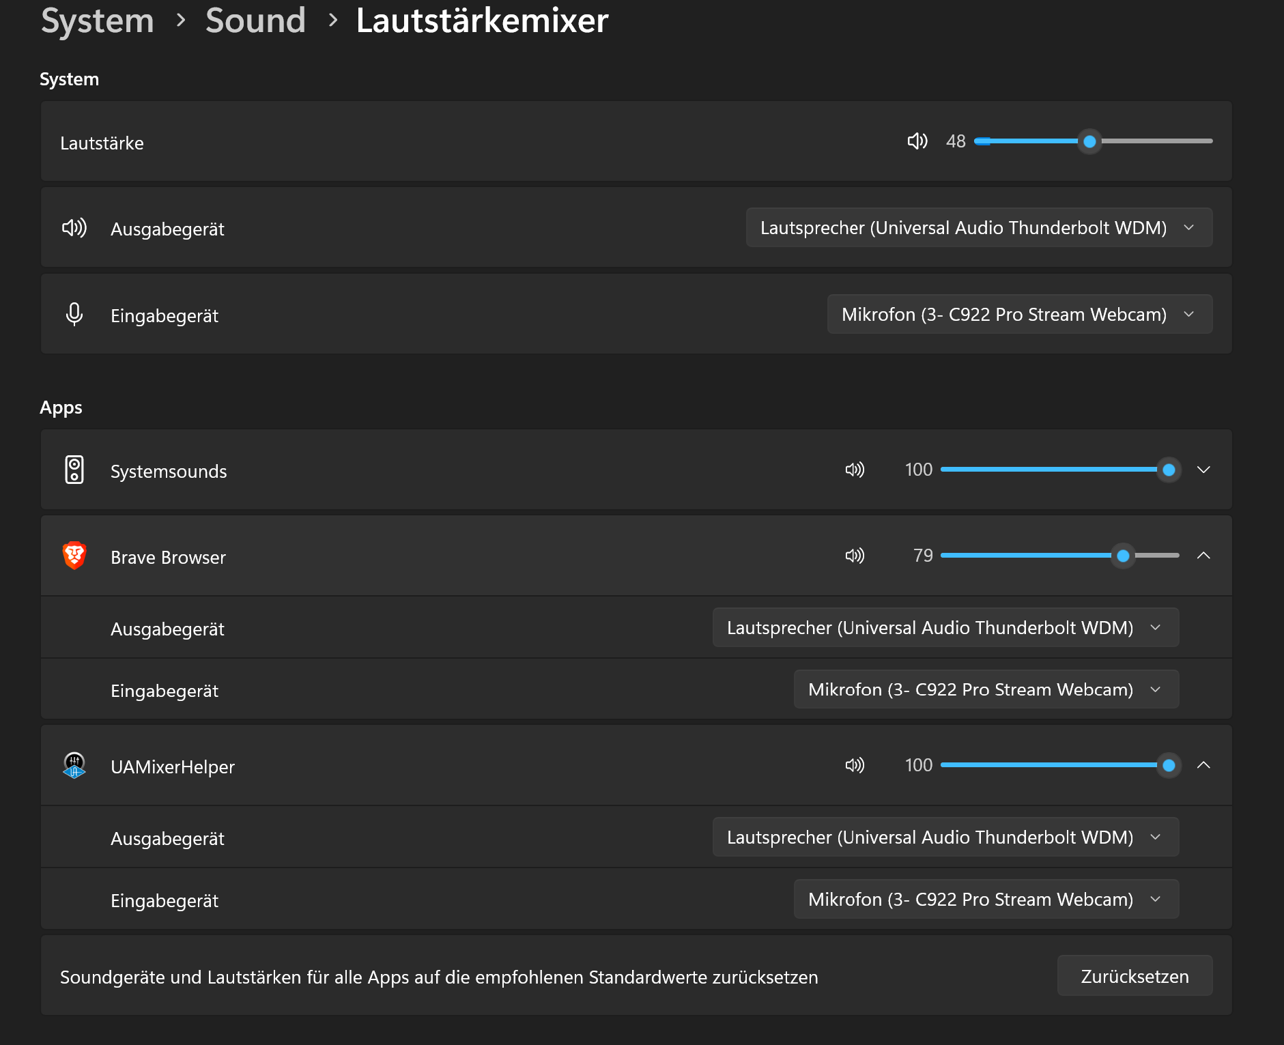The image size is (1284, 1045).
Task: Click the Systemsounds speaker box icon
Action: pyautogui.click(x=74, y=470)
